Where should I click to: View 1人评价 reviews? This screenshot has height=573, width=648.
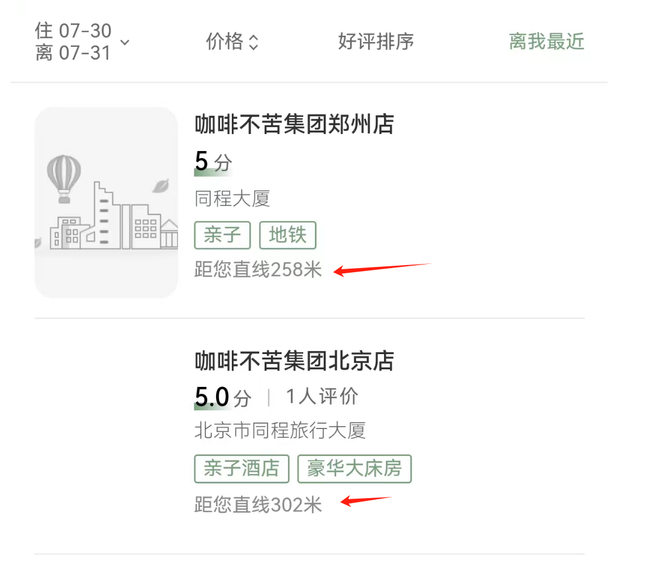(x=322, y=397)
